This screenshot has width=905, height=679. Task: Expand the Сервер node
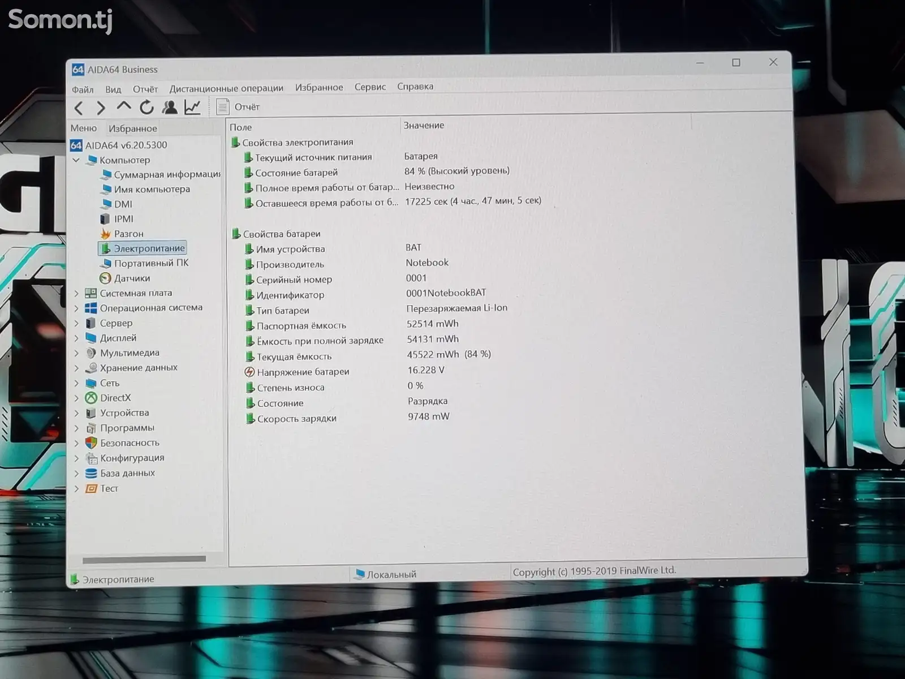[x=77, y=323]
